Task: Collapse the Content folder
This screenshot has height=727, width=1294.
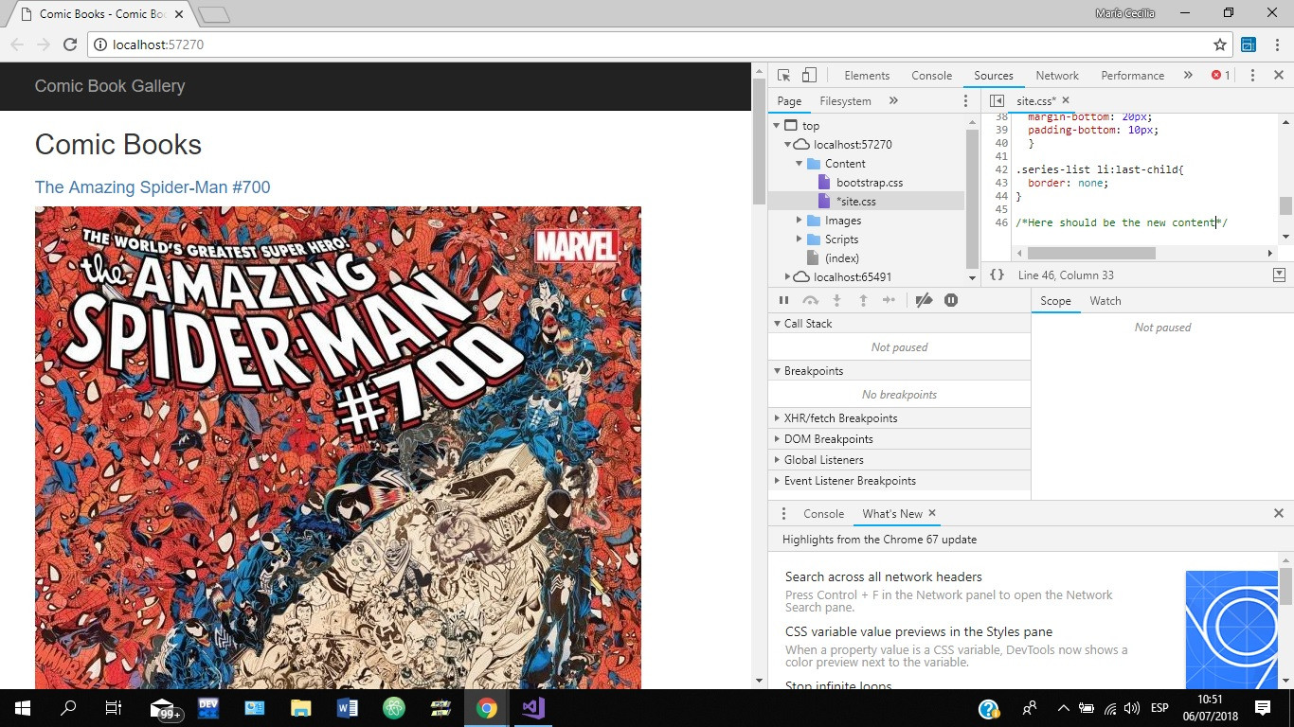Action: 800,164
